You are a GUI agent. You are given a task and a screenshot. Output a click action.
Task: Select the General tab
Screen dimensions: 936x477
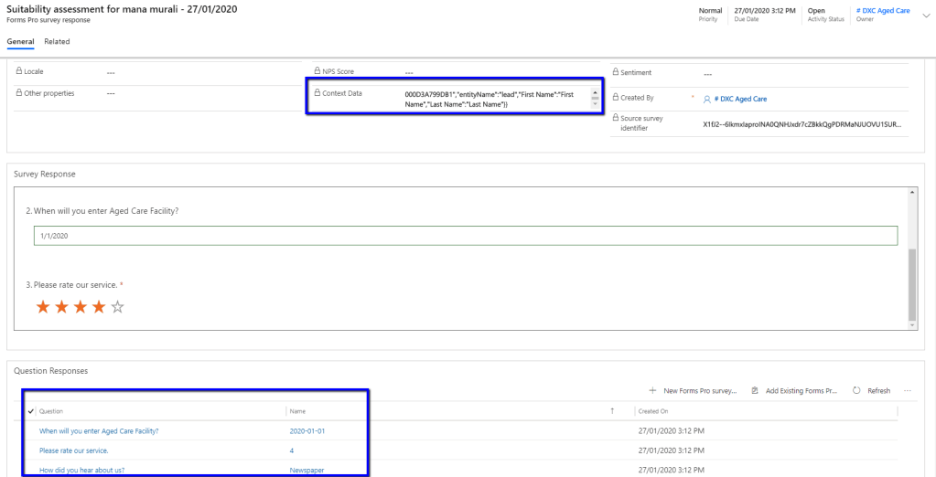coord(20,41)
